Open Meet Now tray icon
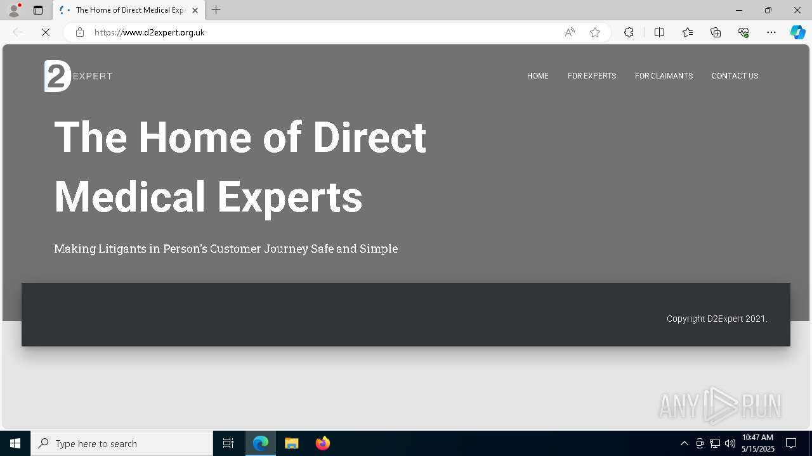Screen dimensions: 812x456 point(700,443)
